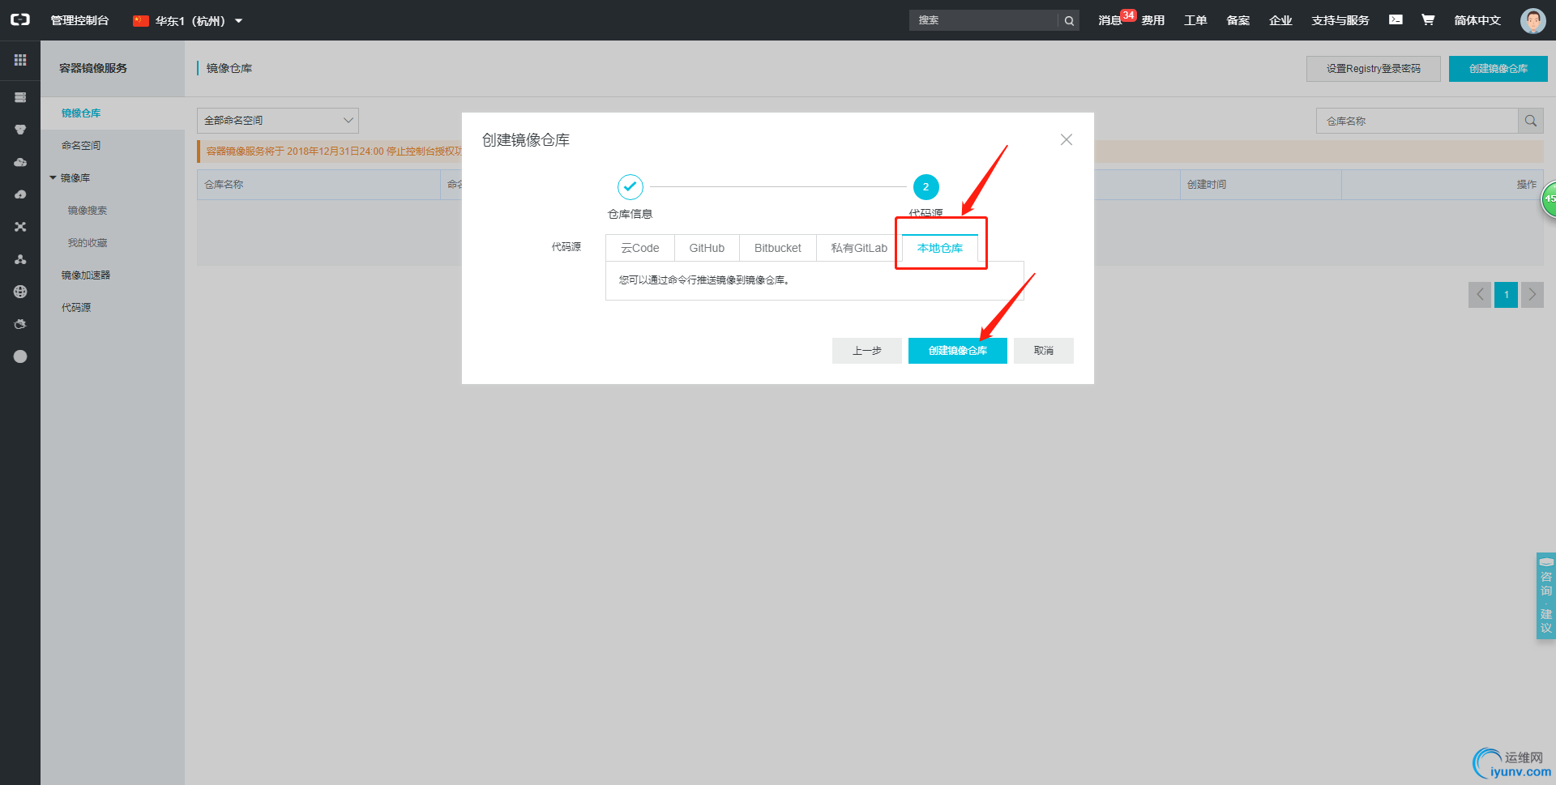Select page 1 in pagination
The image size is (1556, 785).
click(1507, 295)
